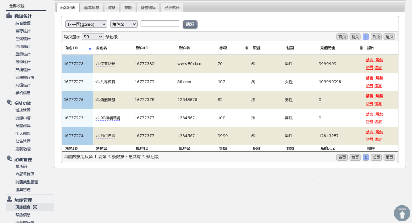Collapse the 数据统计 menu section
The height and width of the screenshot is (223, 412).
click(x=23, y=16)
